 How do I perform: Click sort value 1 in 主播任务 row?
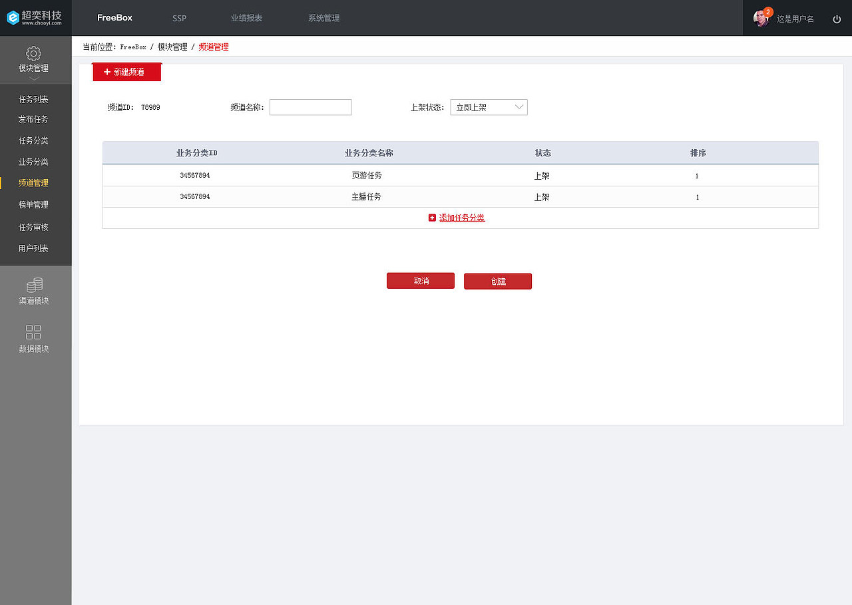click(697, 198)
